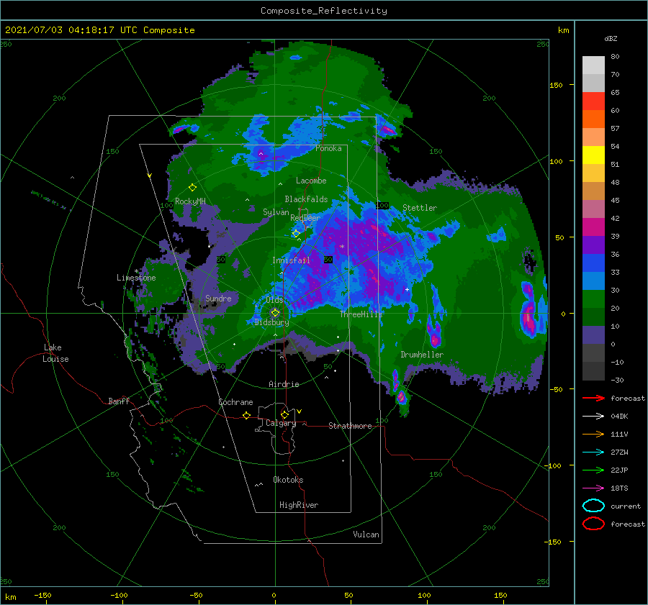This screenshot has height=605, width=648.
Task: Select the orange 111V arrow icon
Action: [593, 434]
